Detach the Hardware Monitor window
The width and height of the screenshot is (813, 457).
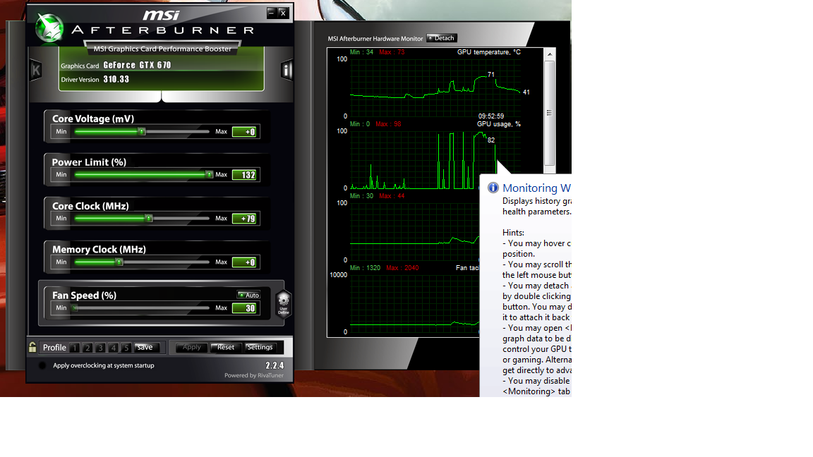pyautogui.click(x=441, y=38)
